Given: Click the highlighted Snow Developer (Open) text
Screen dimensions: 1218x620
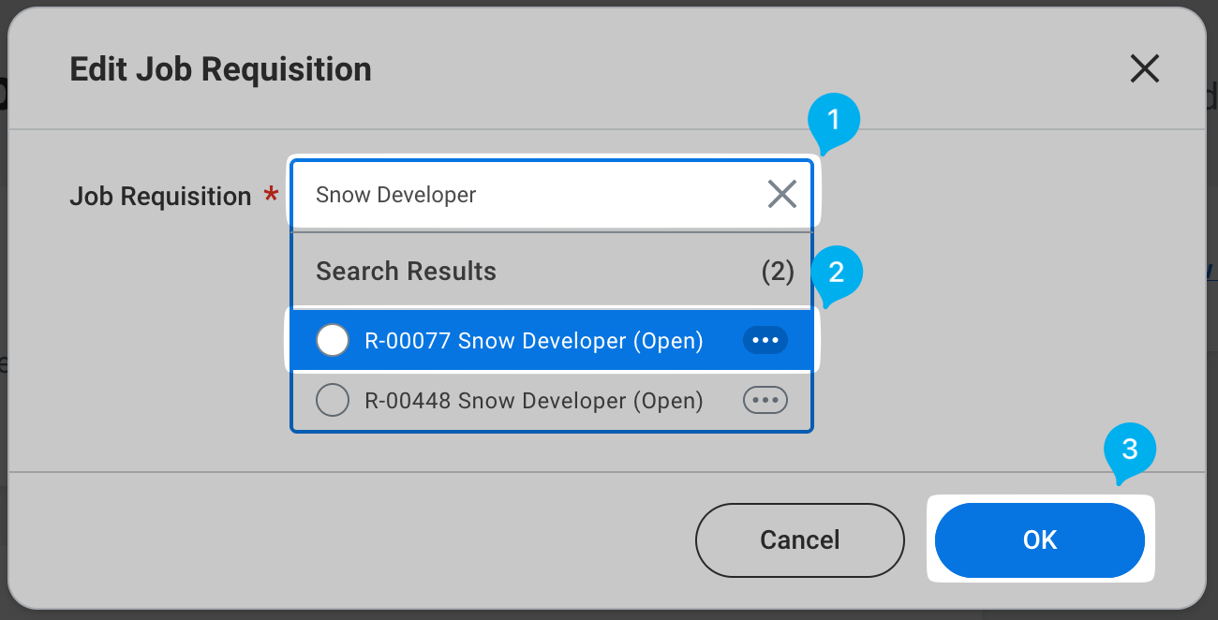Looking at the screenshot, I should (581, 341).
